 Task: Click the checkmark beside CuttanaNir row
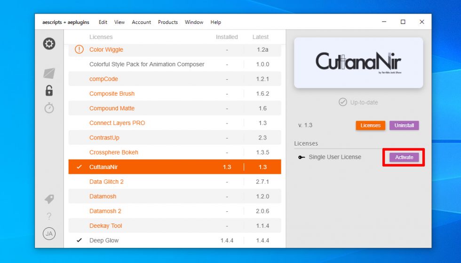[79, 167]
